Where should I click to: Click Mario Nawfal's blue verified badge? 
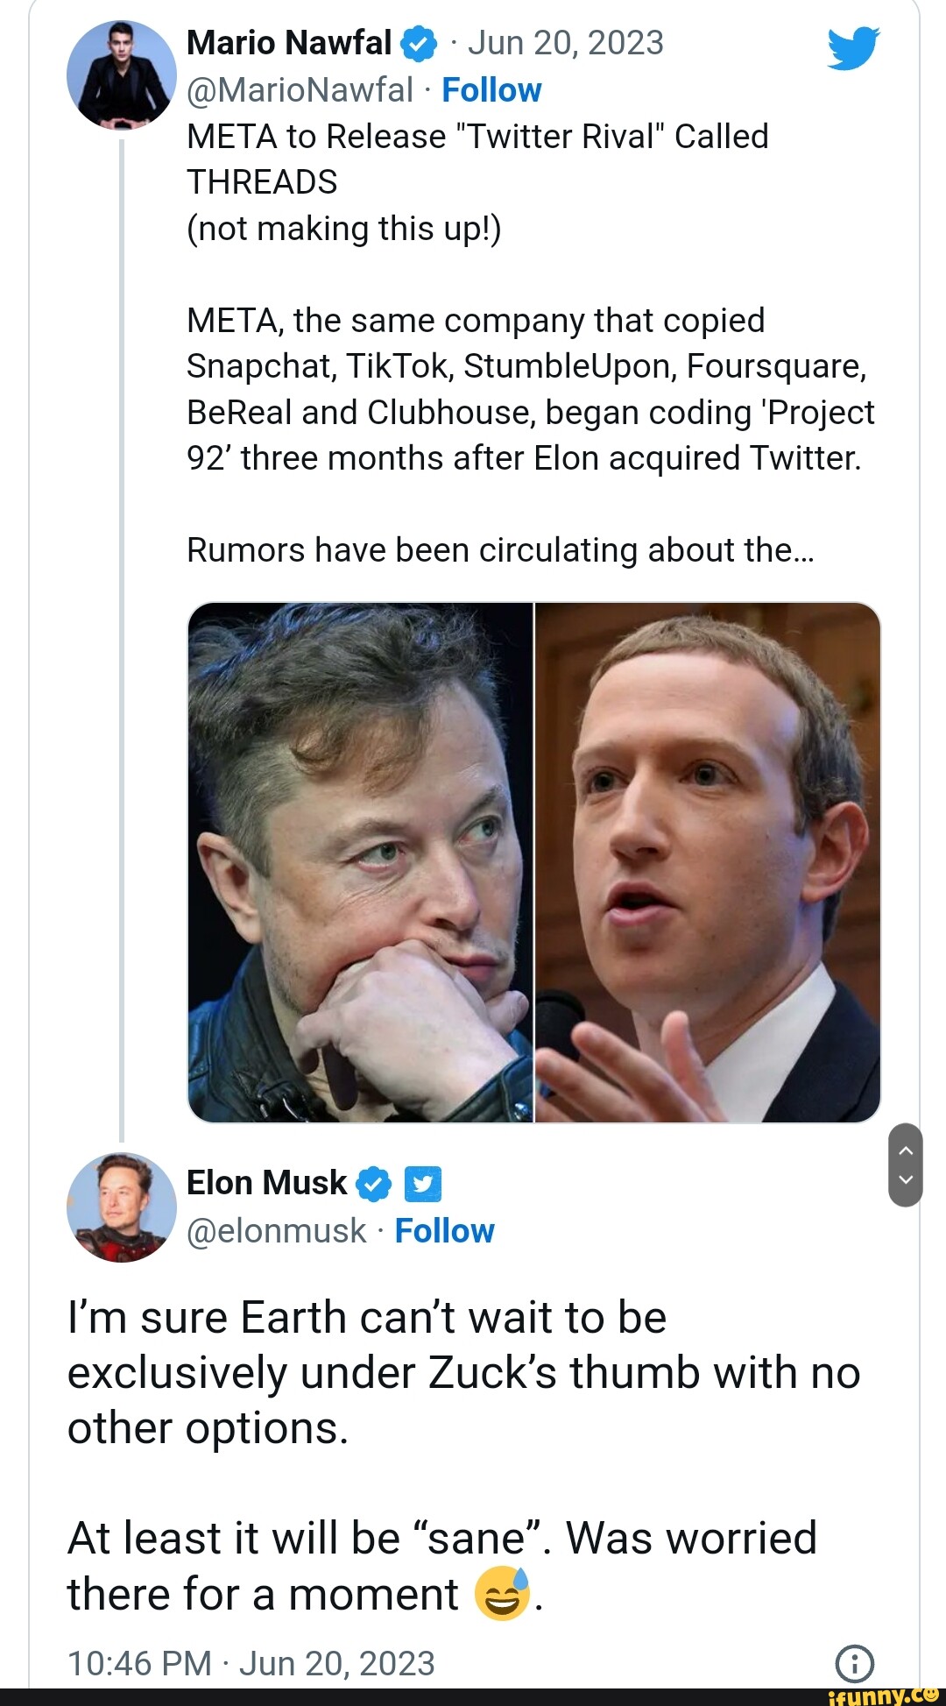(418, 44)
